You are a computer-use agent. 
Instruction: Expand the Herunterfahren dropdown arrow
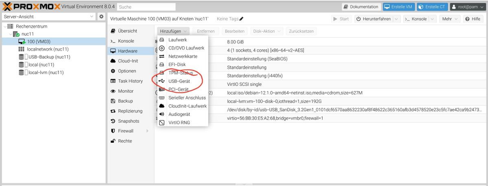396,19
